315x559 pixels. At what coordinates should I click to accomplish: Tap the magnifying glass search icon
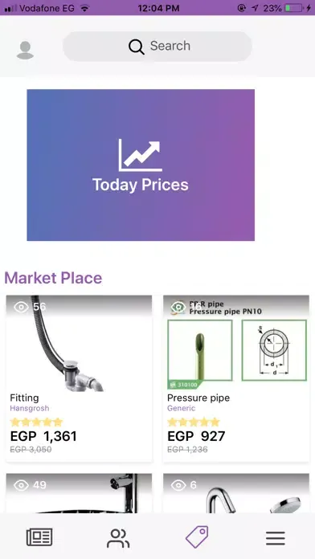[x=137, y=47]
